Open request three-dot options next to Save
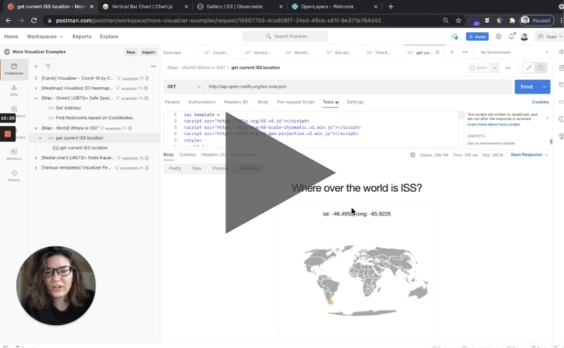564x348 pixels. click(508, 68)
